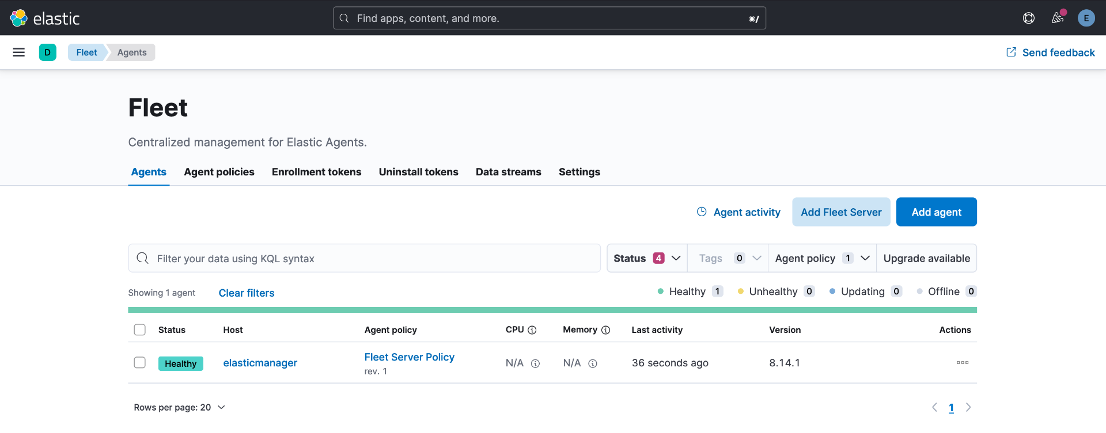Click the 36 seconds ago cell
Viewport: 1106px width, 433px height.
point(670,363)
